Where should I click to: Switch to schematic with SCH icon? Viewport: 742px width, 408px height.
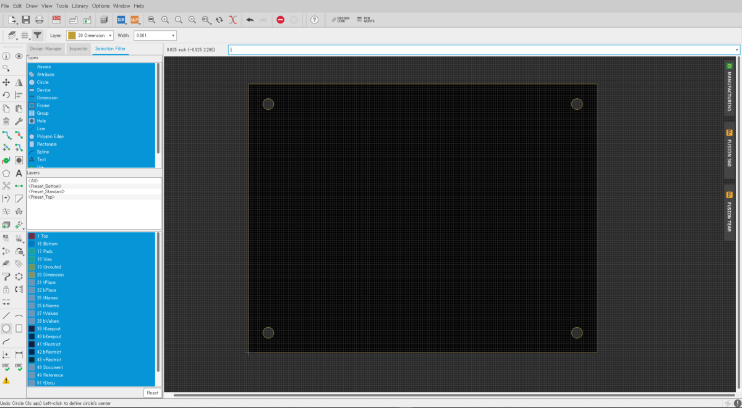57,20
